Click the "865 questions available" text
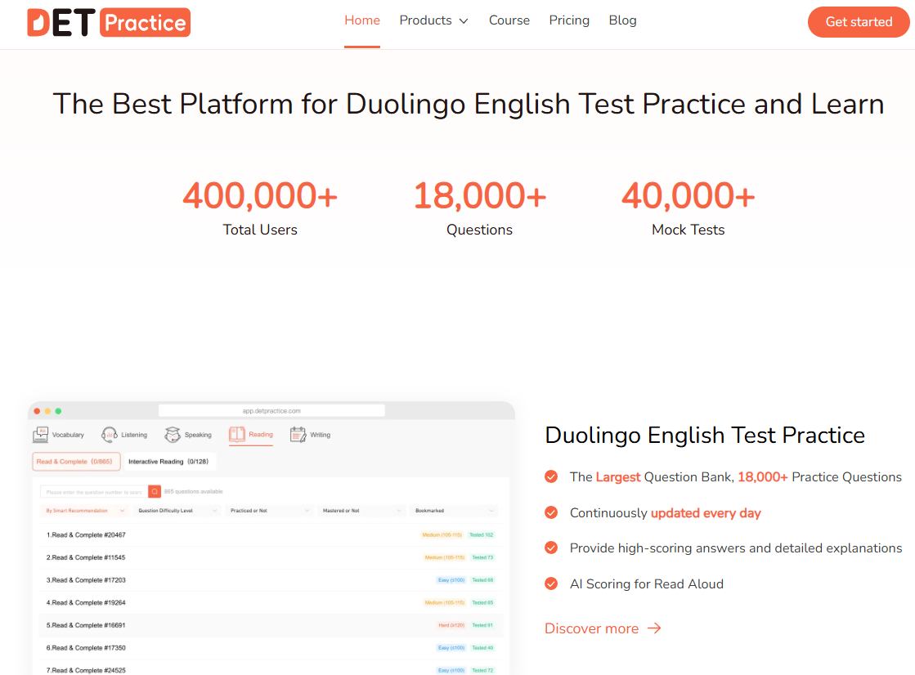Viewport: 915px width, 675px height. click(x=193, y=492)
